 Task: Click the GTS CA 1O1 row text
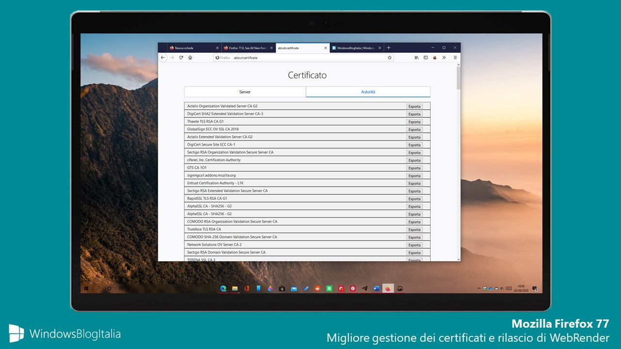(x=197, y=168)
